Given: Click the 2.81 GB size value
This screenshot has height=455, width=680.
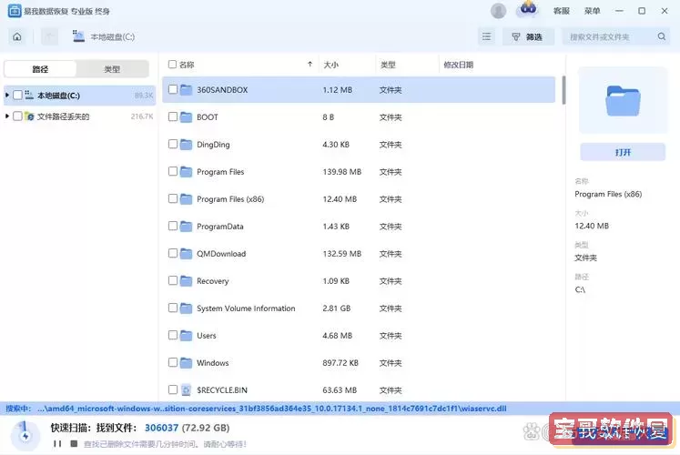Looking at the screenshot, I should (337, 308).
